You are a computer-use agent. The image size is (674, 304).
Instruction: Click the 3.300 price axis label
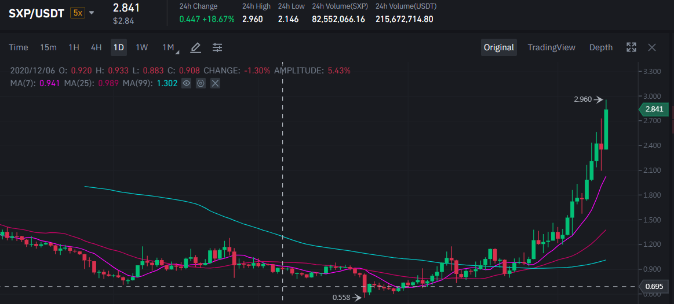point(651,71)
